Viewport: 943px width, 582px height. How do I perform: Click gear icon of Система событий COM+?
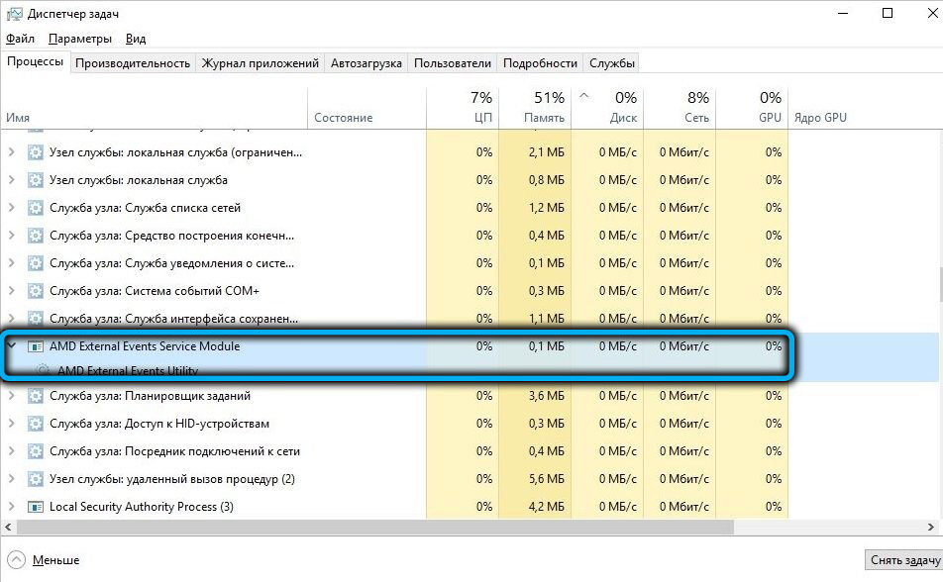point(36,290)
